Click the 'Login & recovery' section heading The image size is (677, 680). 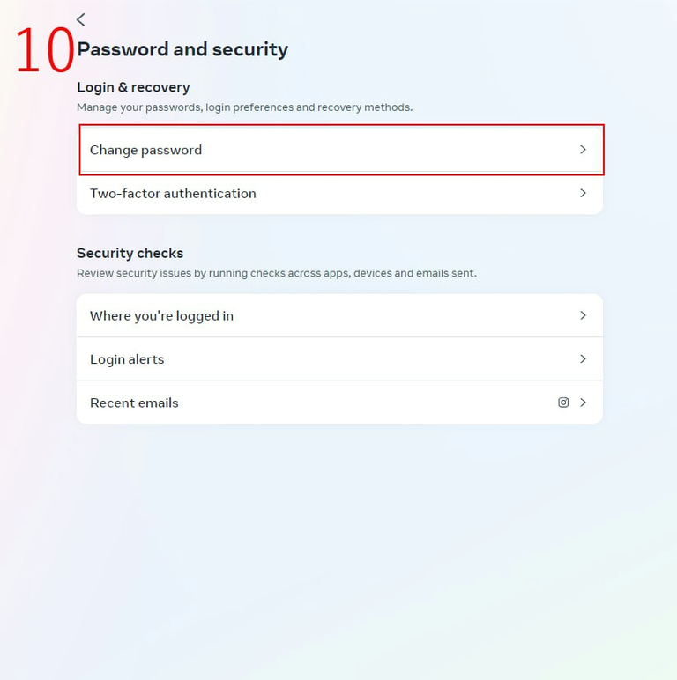(x=133, y=87)
